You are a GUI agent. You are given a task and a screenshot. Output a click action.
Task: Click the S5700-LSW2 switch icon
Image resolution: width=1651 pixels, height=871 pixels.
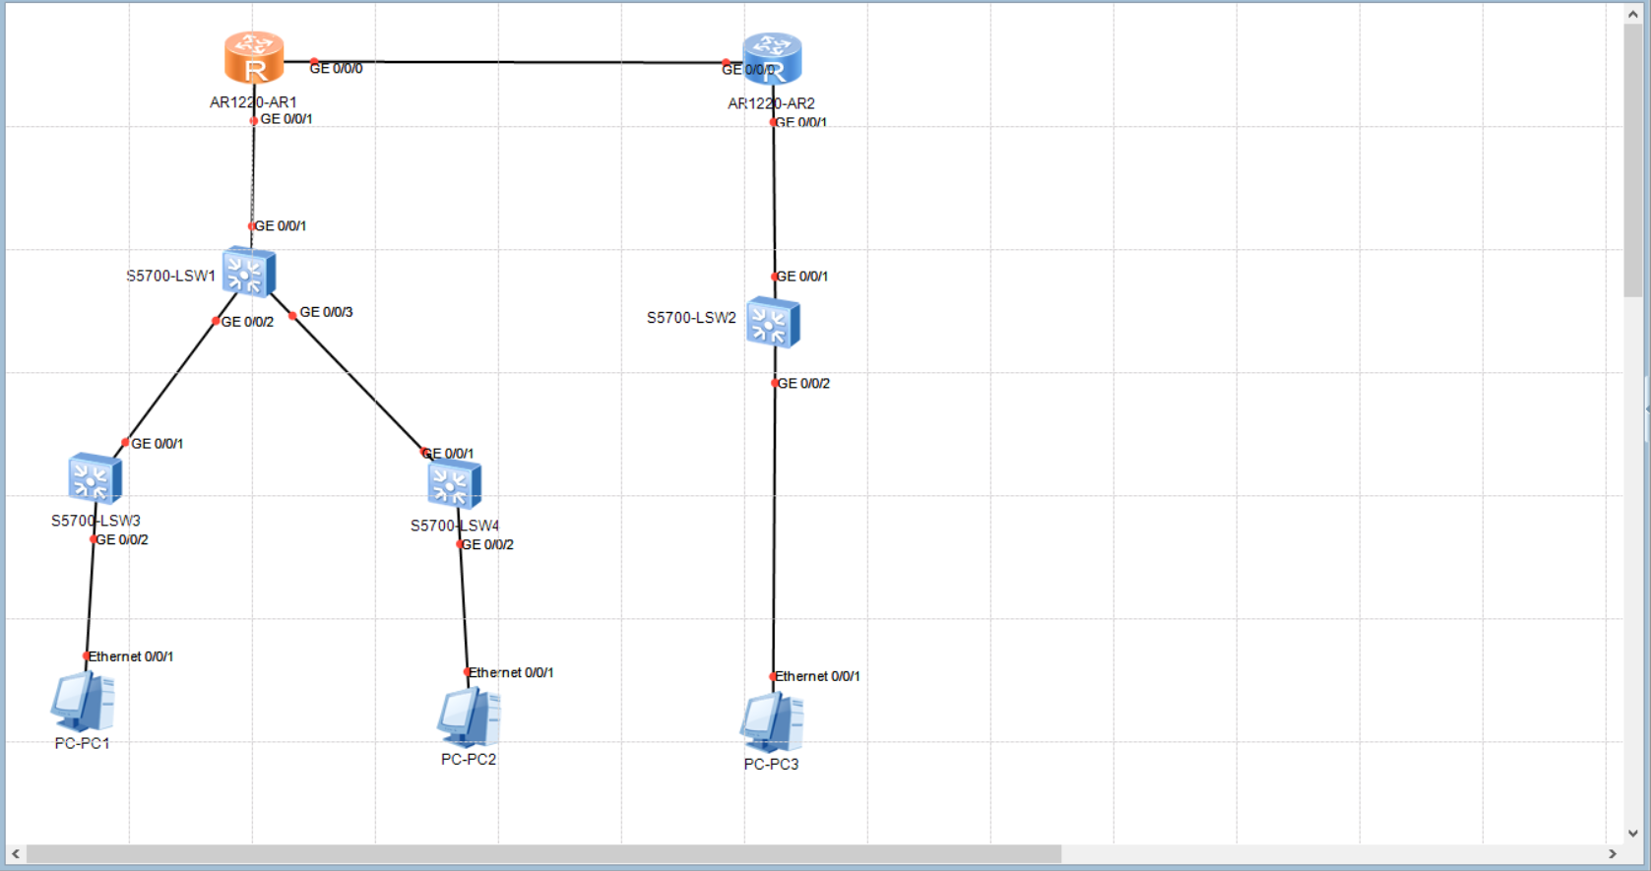click(x=773, y=322)
